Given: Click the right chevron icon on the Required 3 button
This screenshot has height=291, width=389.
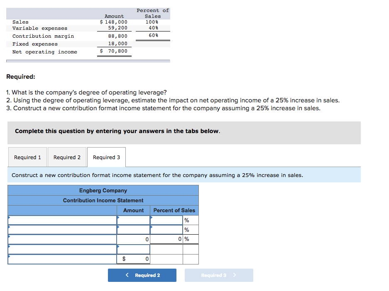Looking at the screenshot, I should (235, 275).
